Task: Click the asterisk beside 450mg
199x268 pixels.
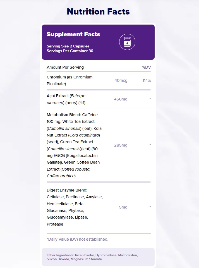Action: tap(150, 99)
